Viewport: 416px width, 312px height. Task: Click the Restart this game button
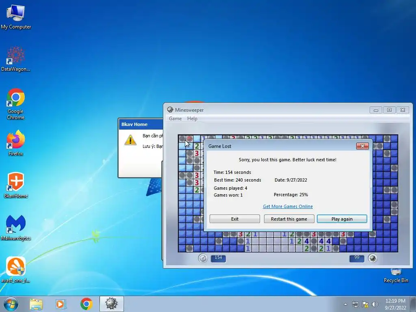[289, 219]
